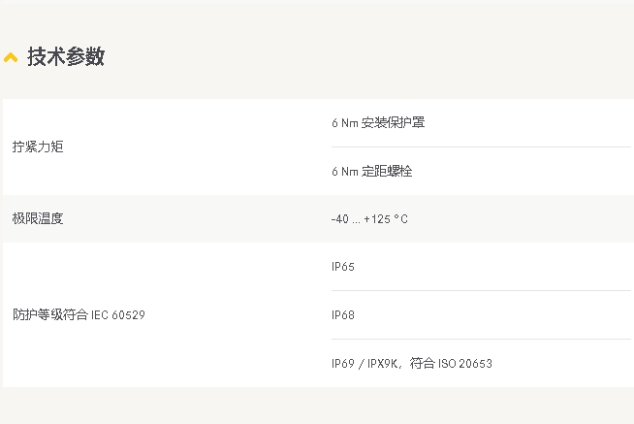
Task: Click the IPX9K rating text
Action: (x=381, y=364)
